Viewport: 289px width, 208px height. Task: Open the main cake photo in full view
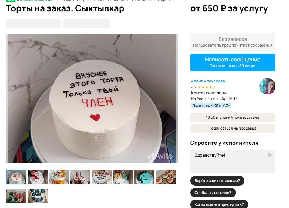92,98
